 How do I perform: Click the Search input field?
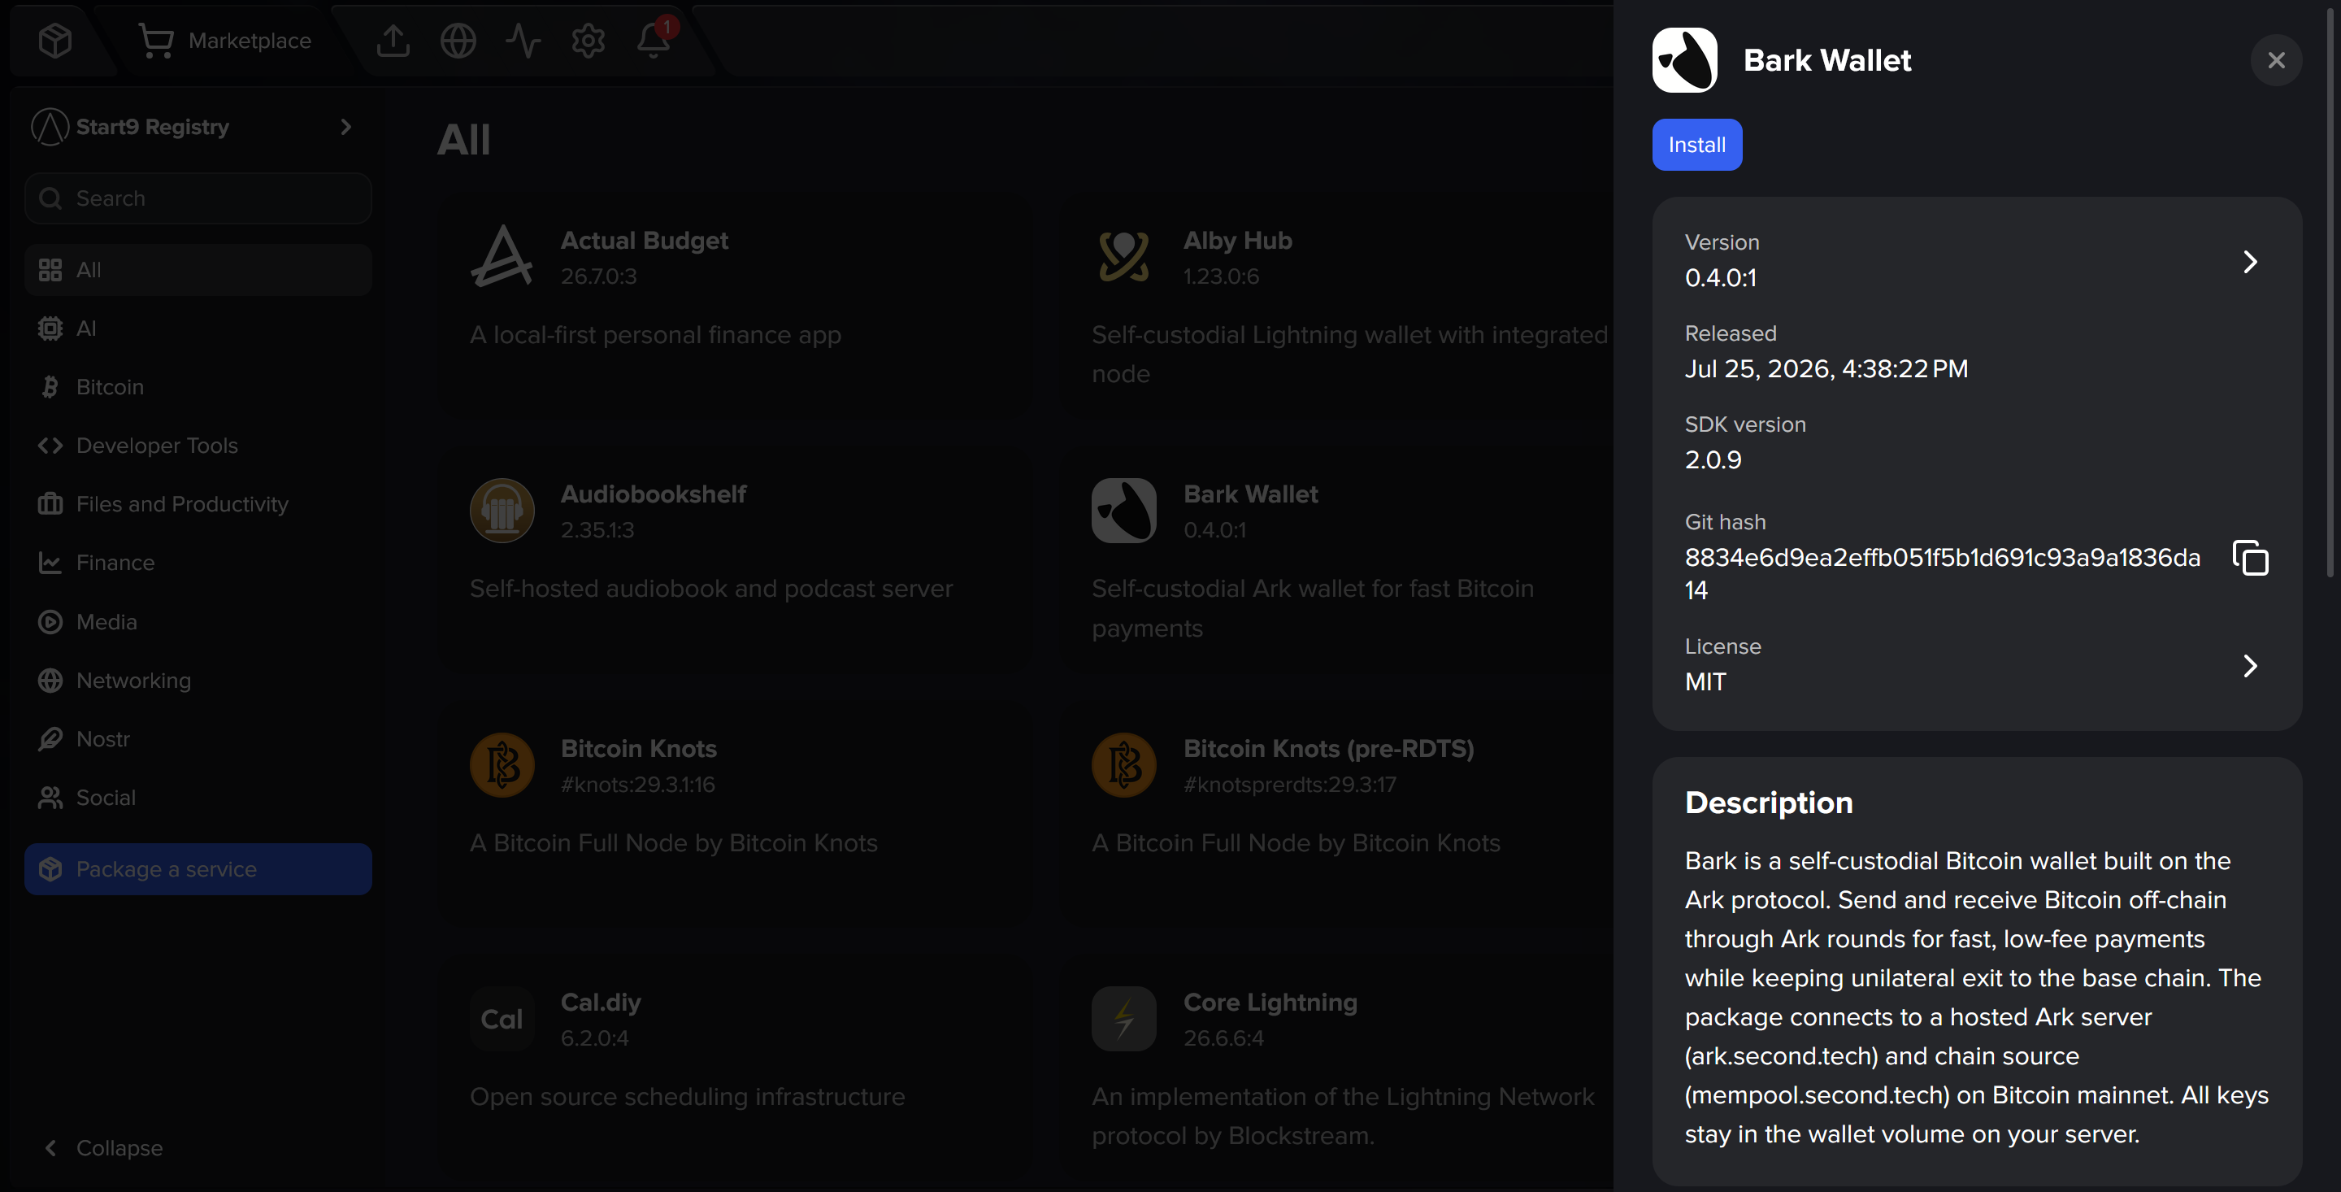pyautogui.click(x=198, y=198)
